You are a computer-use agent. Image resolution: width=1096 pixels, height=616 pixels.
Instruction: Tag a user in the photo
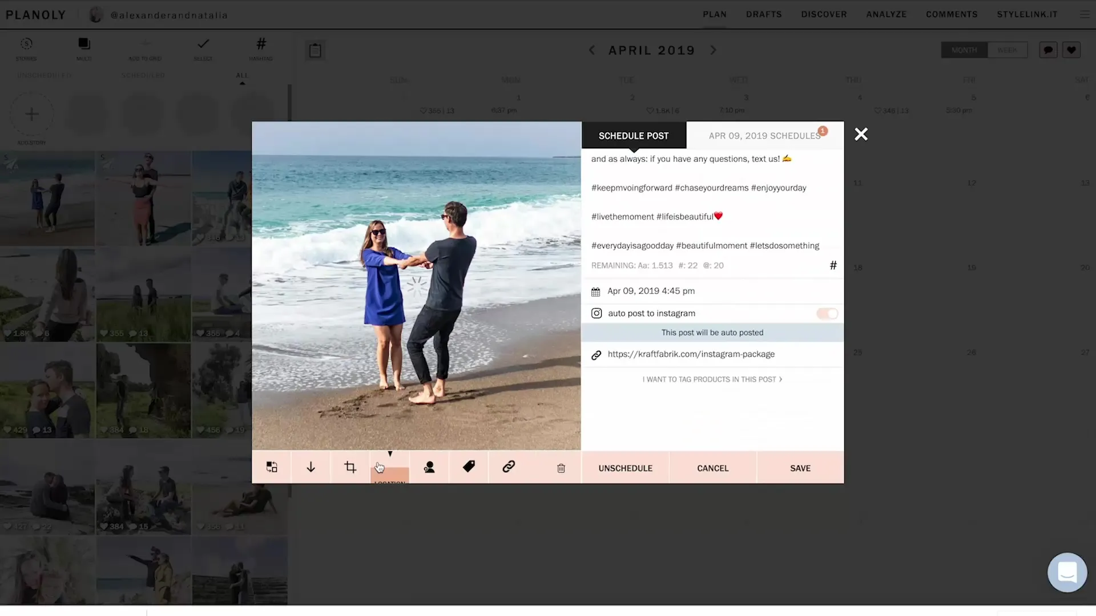pyautogui.click(x=429, y=467)
